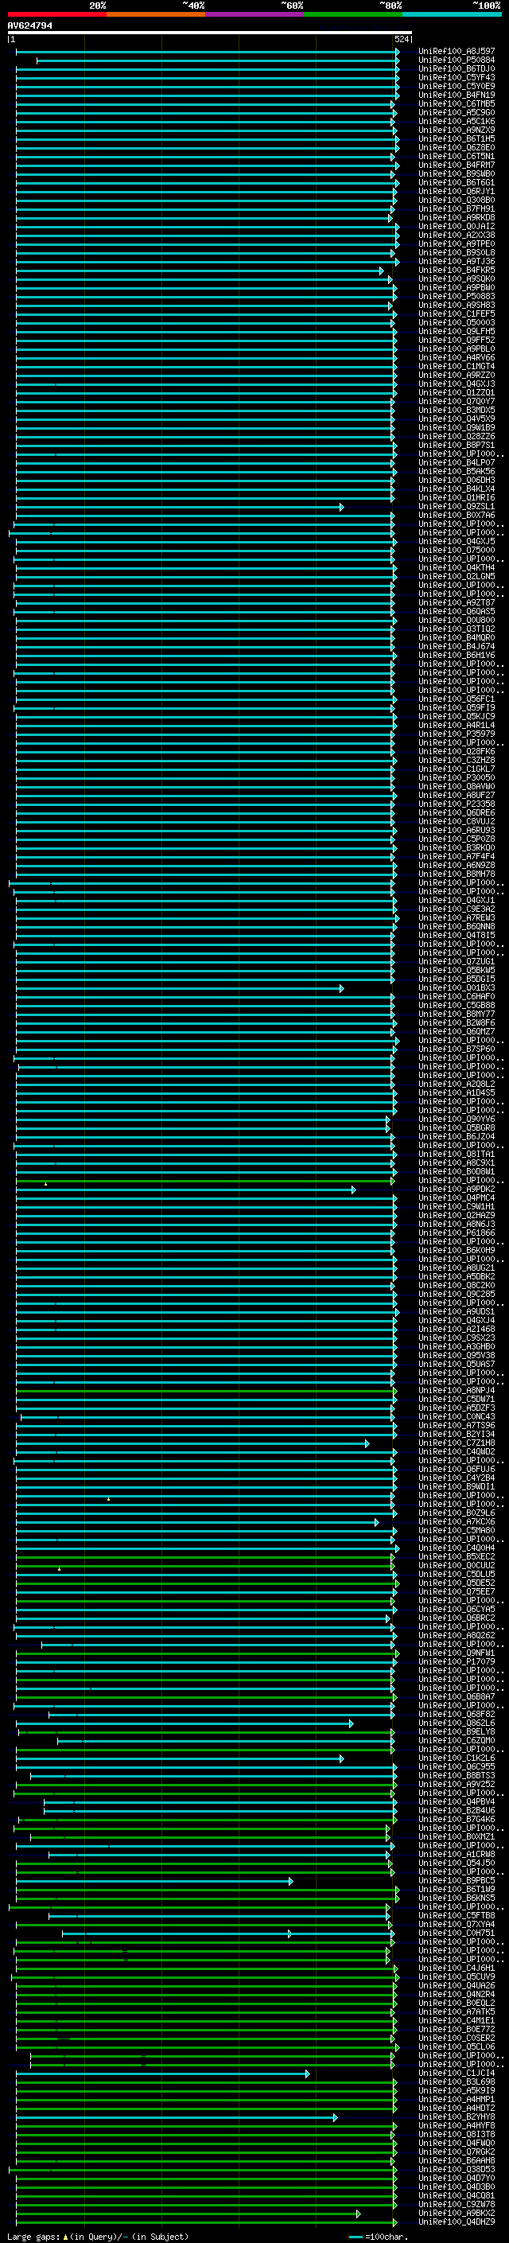Open hit UniRef100_B6TDJ0
Screen dimensions: 509x2243
click(456, 68)
